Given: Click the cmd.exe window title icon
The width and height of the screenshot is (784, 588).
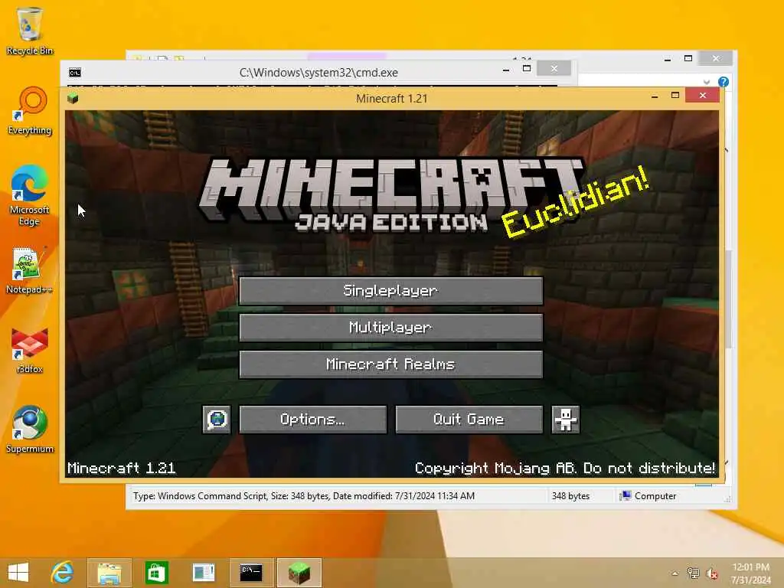Looking at the screenshot, I should (x=75, y=73).
